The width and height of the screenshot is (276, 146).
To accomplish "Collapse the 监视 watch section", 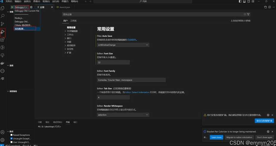I will (10, 66).
